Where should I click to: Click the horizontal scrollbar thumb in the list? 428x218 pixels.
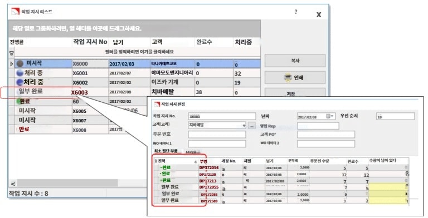pos(67,182)
